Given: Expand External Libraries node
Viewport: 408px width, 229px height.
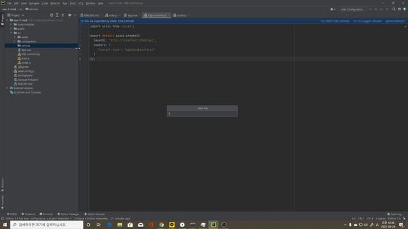Looking at the screenshot, I should (x=7, y=88).
